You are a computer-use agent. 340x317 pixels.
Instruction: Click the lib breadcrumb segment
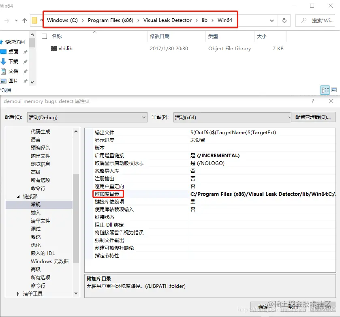205,20
